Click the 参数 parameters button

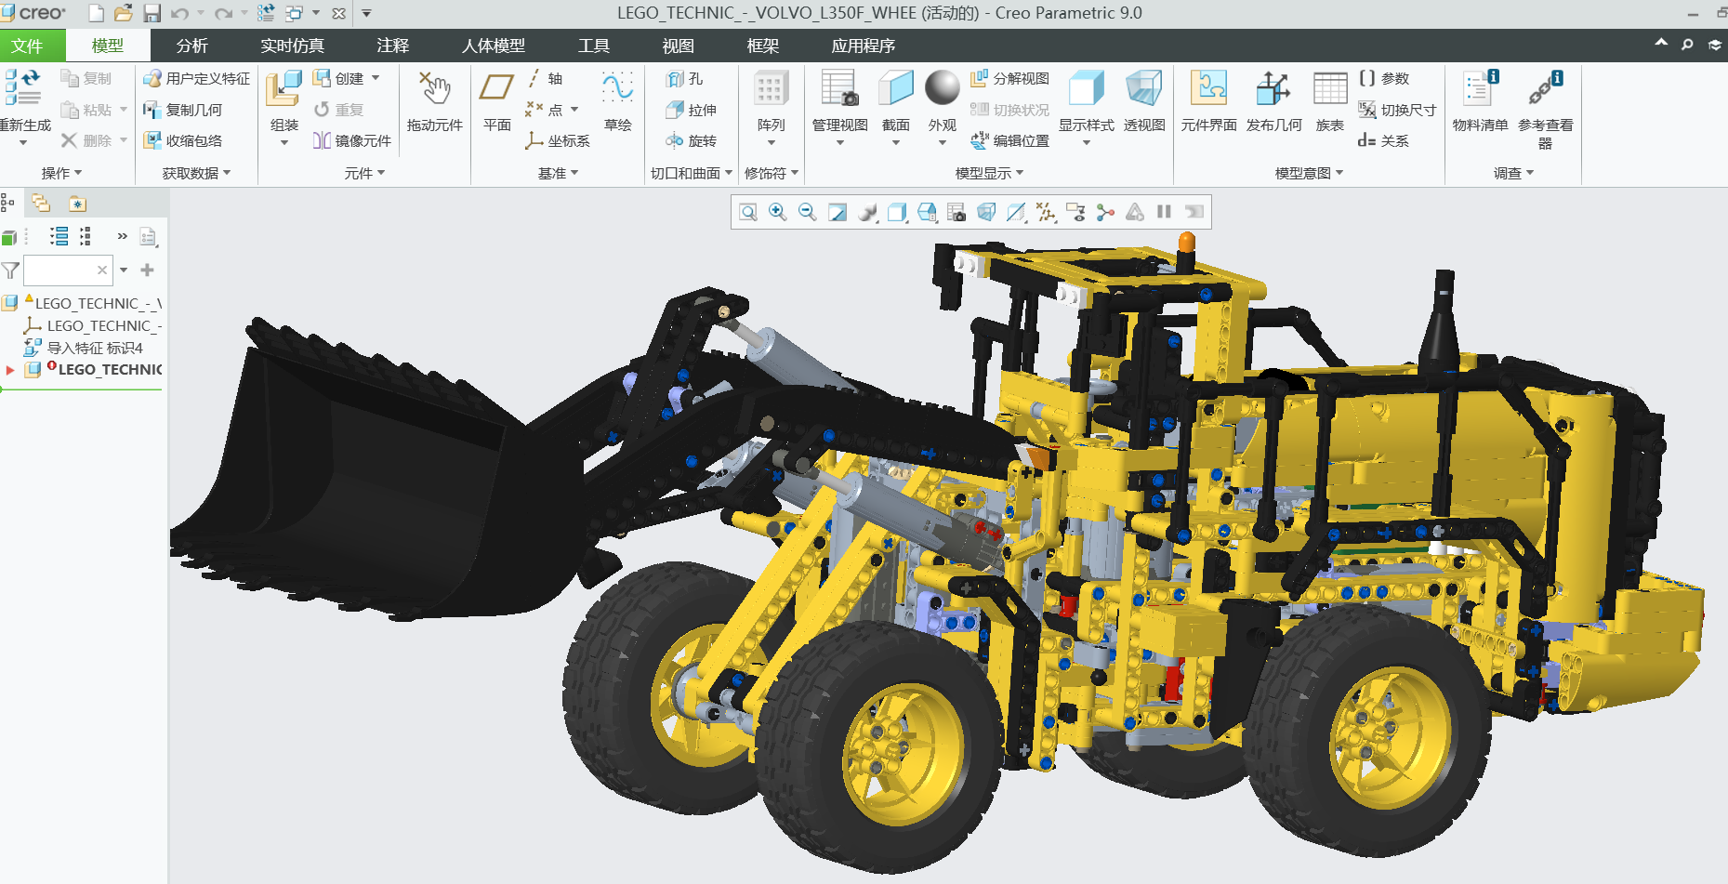1383,79
